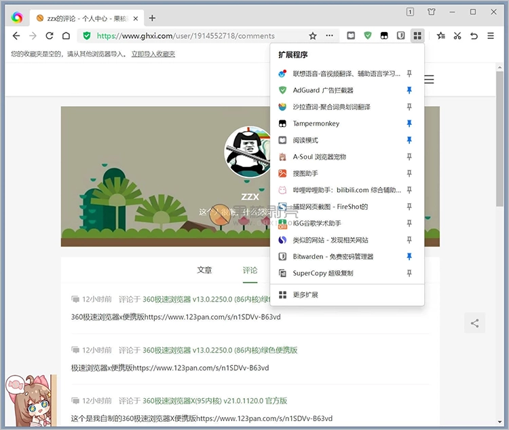Switch to the 文章 tab
Viewport: 509px width, 430px height.
(204, 270)
